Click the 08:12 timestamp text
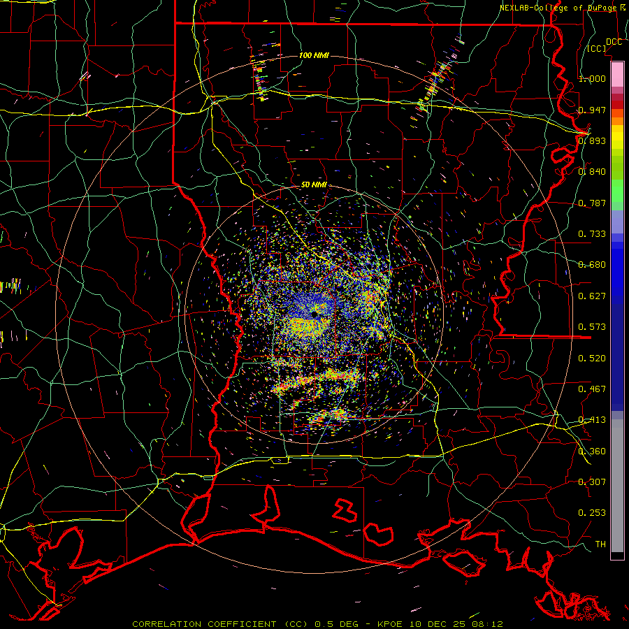 [487, 624]
